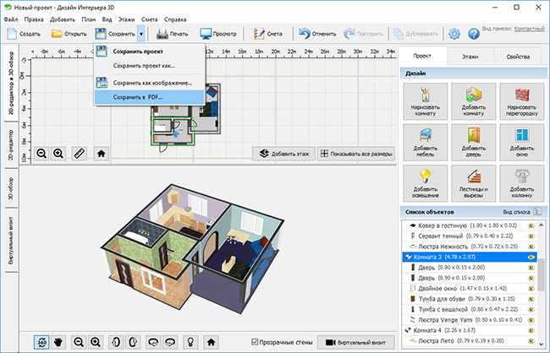Click Нарисовать комнату tool
Image resolution: width=550 pixels, height=353 pixels.
(x=425, y=101)
